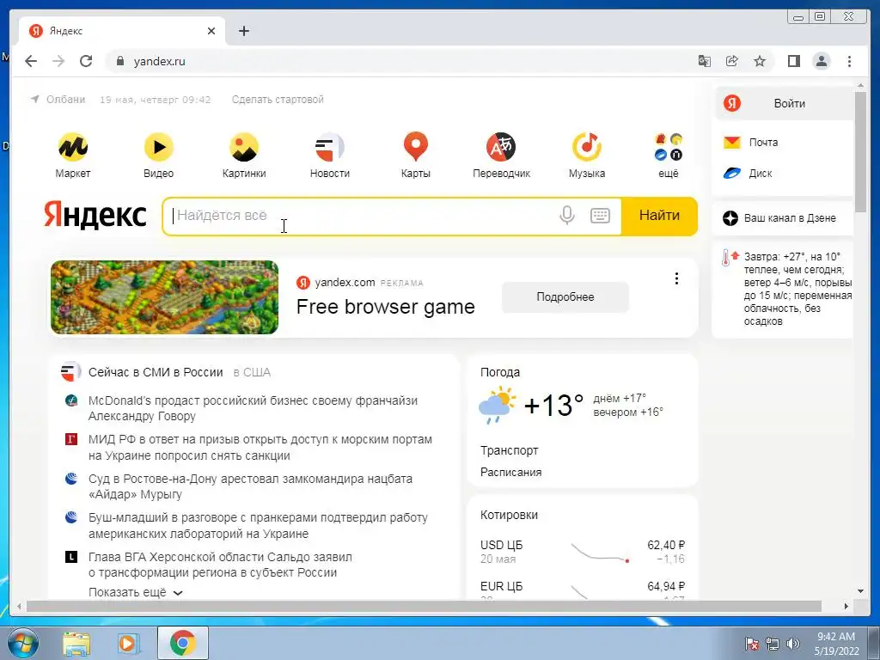Open Суд в Ростове-на-Дону news headline
The height and width of the screenshot is (660, 880).
250,486
